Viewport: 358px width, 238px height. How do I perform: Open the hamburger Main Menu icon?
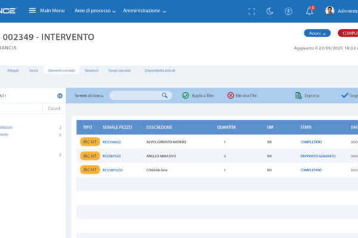[x=32, y=11]
